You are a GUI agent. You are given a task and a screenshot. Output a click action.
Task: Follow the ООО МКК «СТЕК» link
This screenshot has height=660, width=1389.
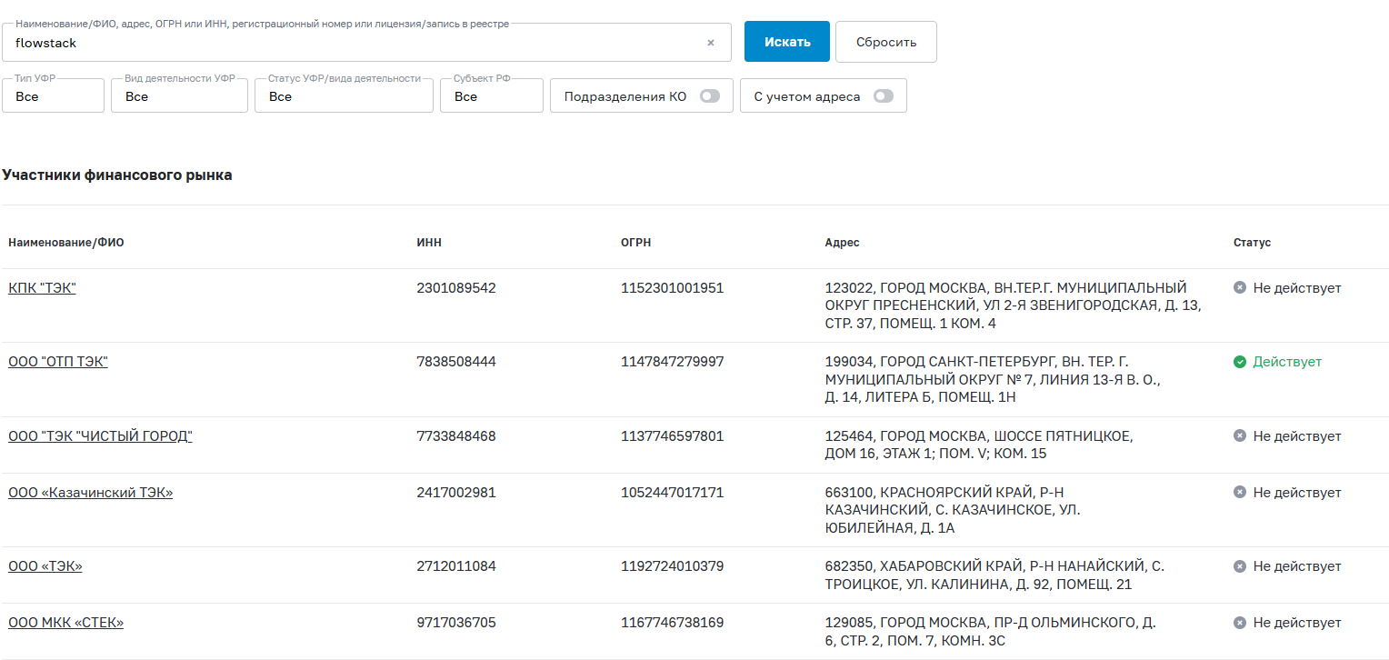point(65,623)
